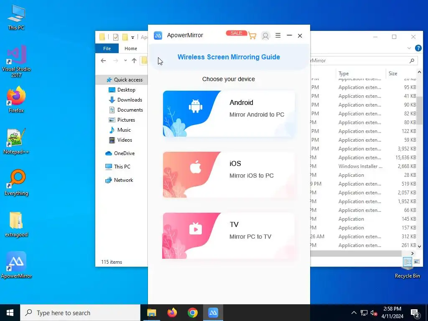Switch Explorer to large icons view

417,262
